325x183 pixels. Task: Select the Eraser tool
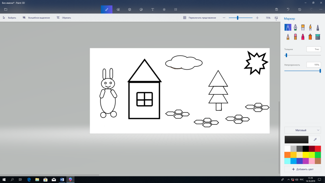(x=295, y=37)
